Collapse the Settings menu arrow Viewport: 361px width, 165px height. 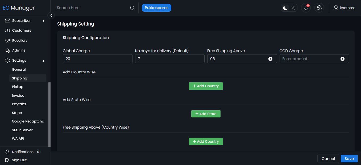(x=43, y=61)
